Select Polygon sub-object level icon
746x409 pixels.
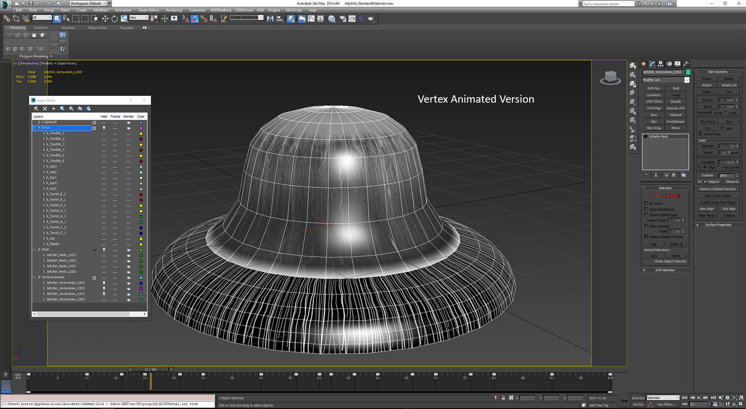pos(671,196)
